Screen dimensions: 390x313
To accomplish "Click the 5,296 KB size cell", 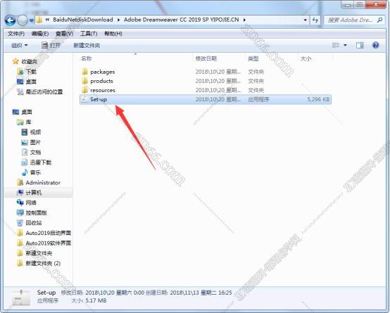I will (x=318, y=99).
